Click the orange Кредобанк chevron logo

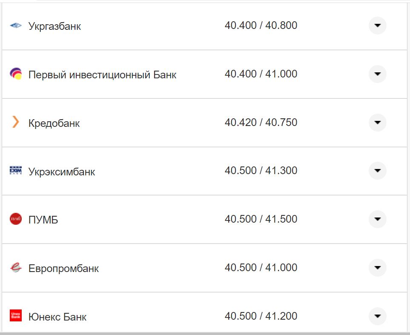(x=16, y=123)
